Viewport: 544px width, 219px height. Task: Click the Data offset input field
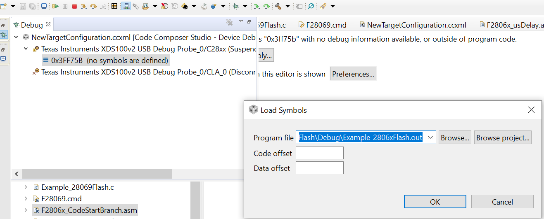point(319,168)
